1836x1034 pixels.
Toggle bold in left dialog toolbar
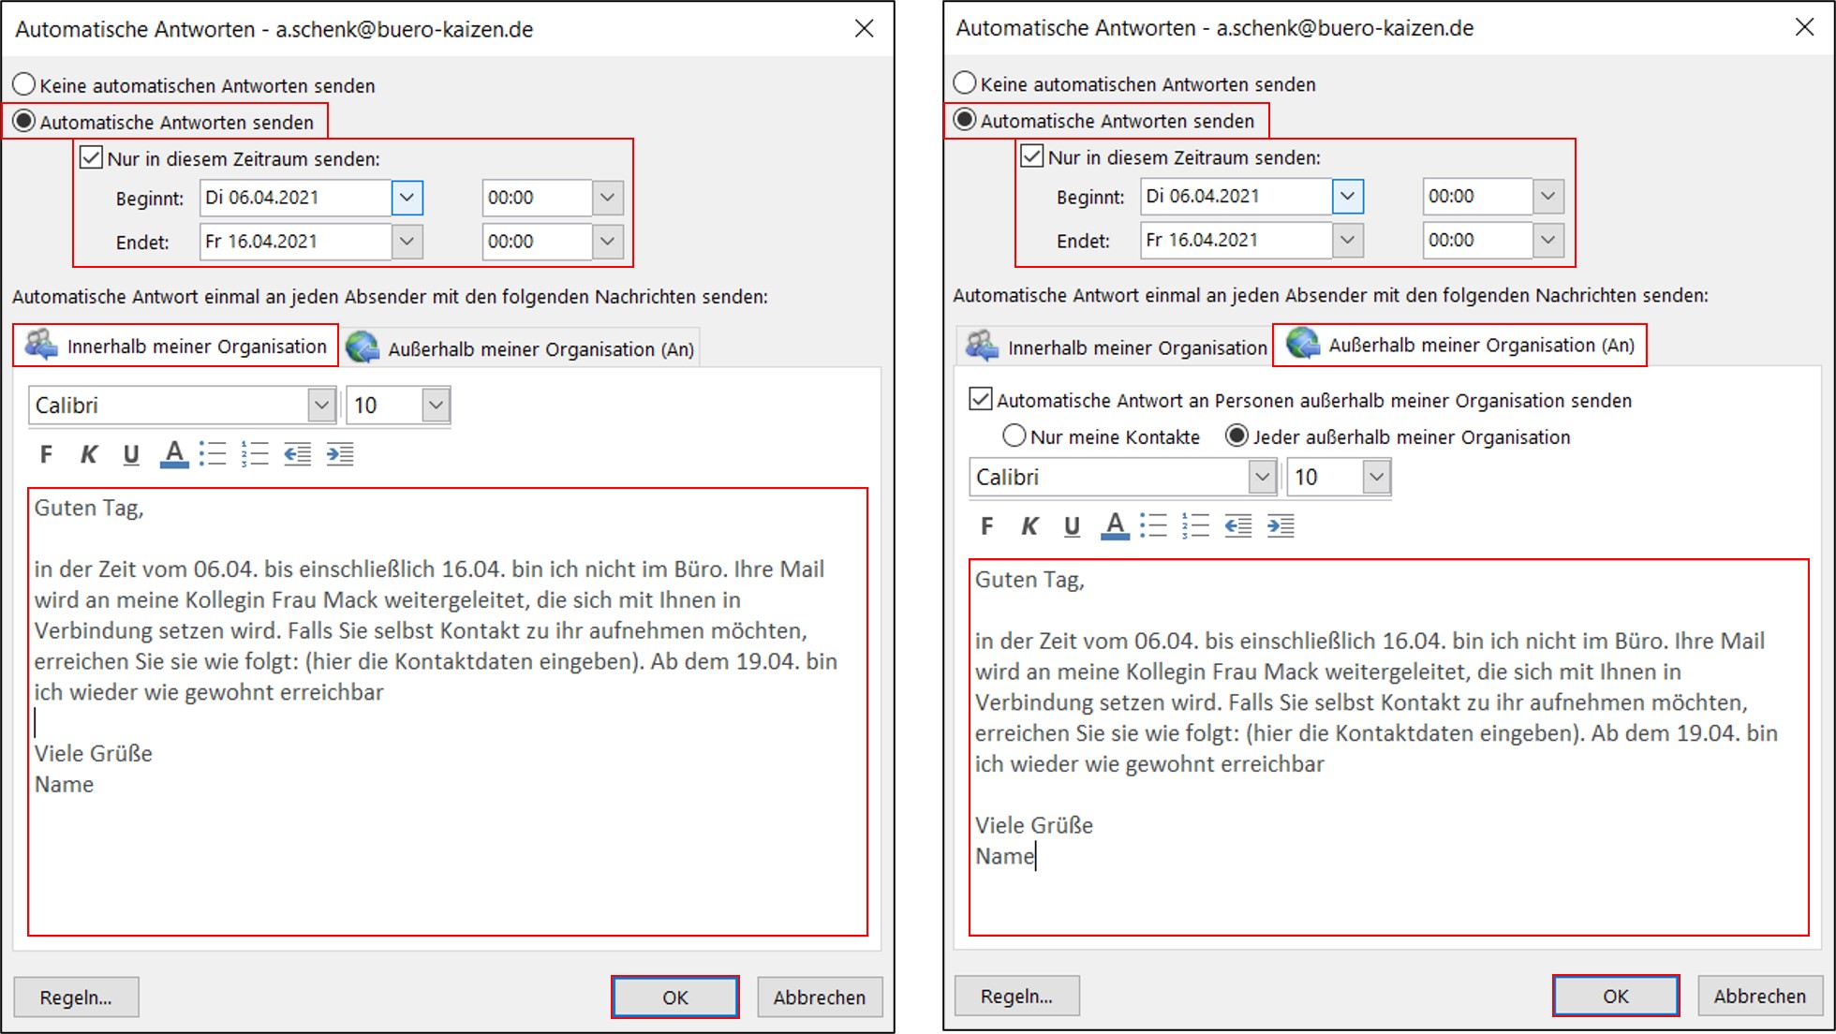[x=46, y=454]
